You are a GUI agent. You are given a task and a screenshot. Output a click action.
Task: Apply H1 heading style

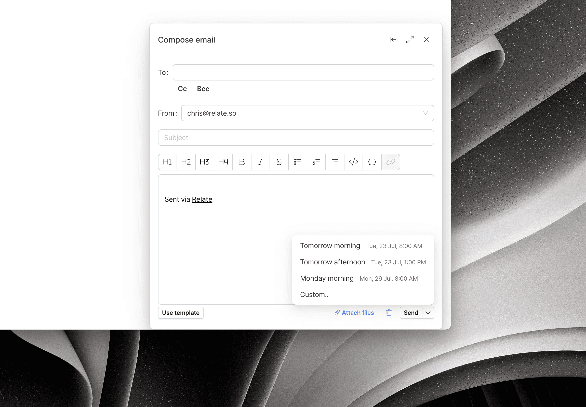point(167,162)
